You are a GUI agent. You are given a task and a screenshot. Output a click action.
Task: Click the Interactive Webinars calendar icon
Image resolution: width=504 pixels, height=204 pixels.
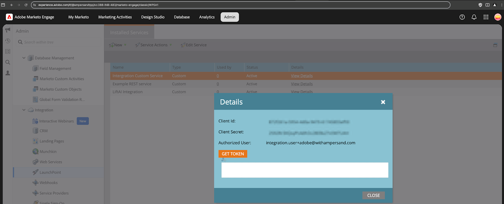coord(35,121)
